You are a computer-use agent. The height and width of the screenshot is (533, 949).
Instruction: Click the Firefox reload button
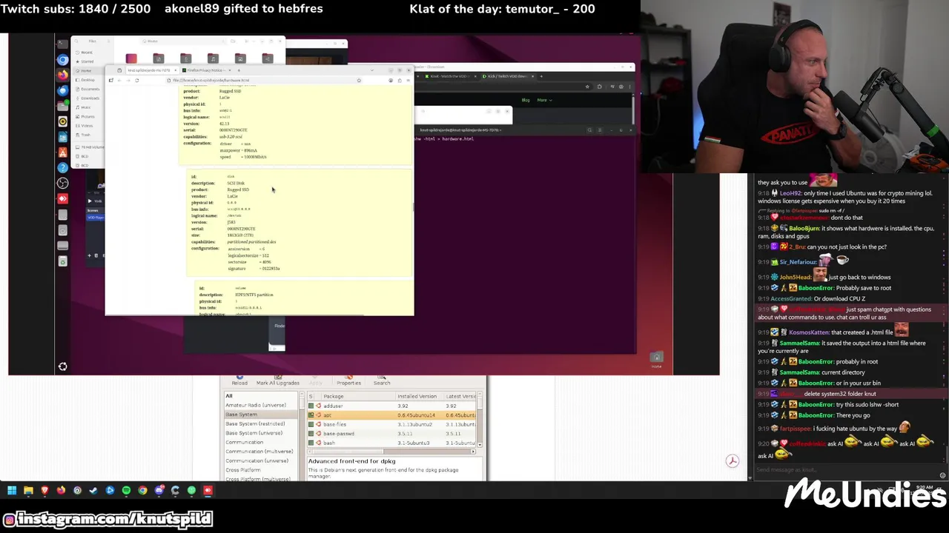(x=136, y=80)
